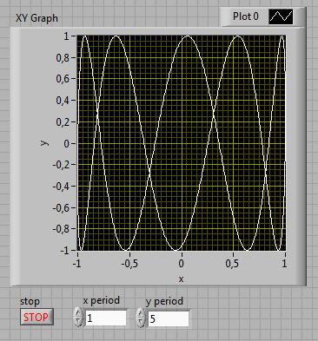
Task: Click the 'stop' label above the button
Action: coord(30,301)
